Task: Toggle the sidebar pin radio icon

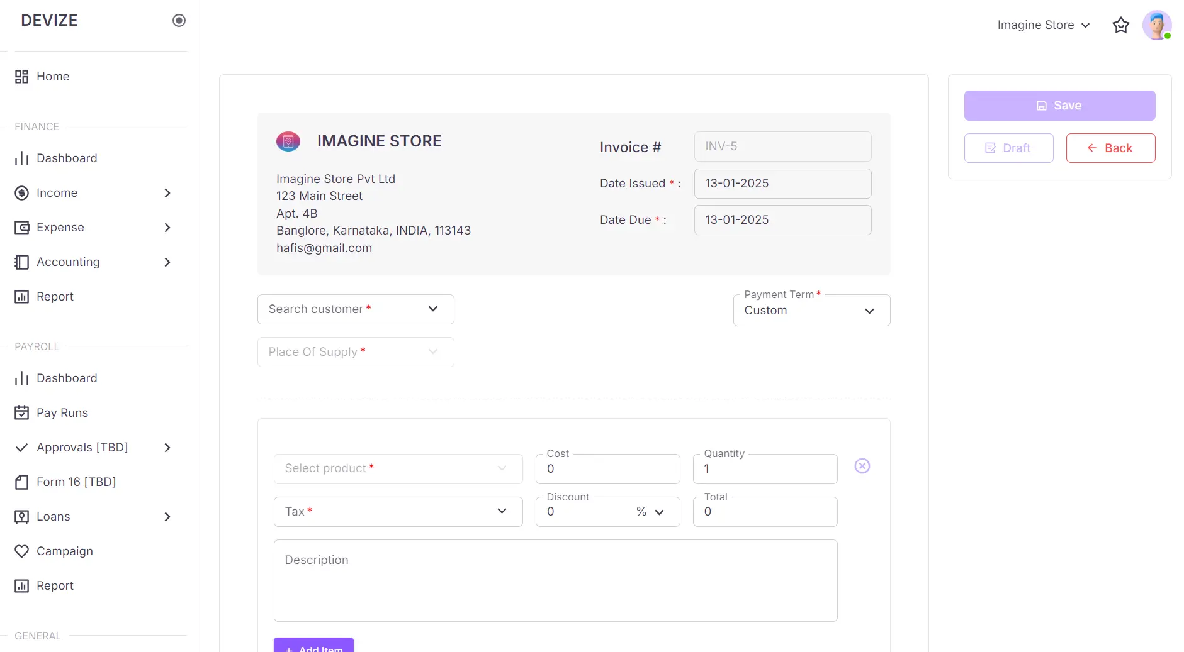Action: click(x=179, y=21)
